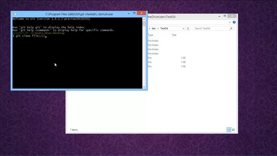This screenshot has height=156, width=277.
Task: Maximize the Git Bash terminal window
Action: (x=134, y=13)
